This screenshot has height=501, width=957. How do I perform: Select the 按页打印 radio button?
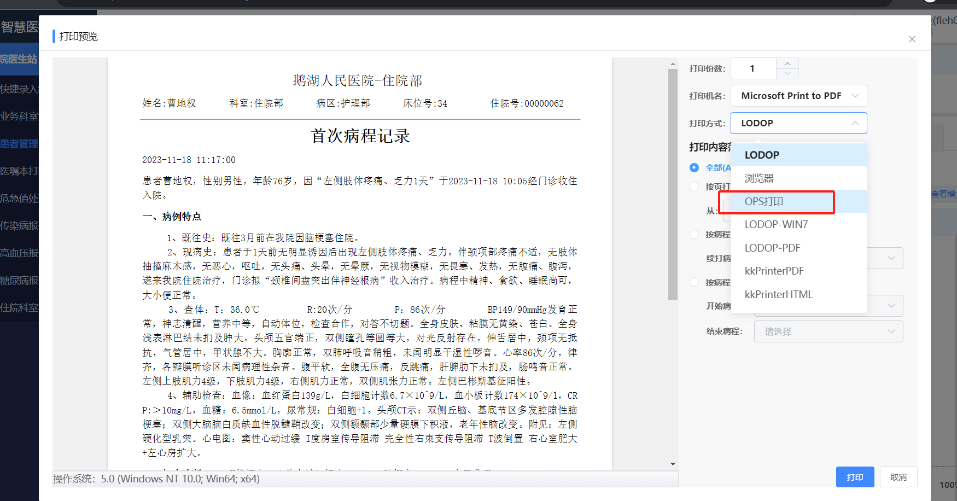pos(694,187)
